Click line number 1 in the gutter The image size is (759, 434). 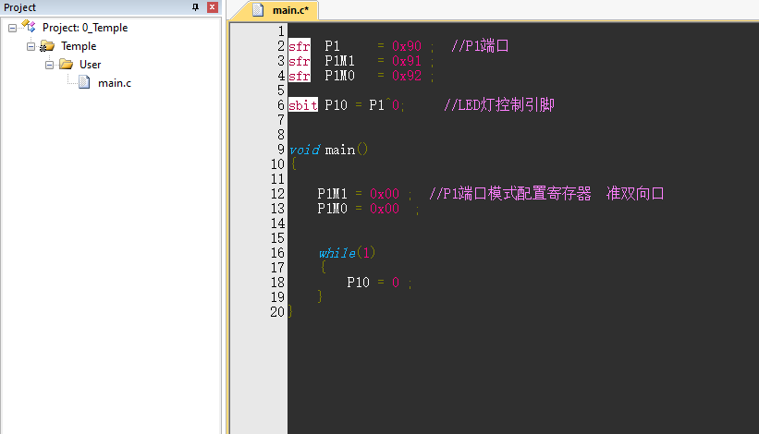[281, 31]
